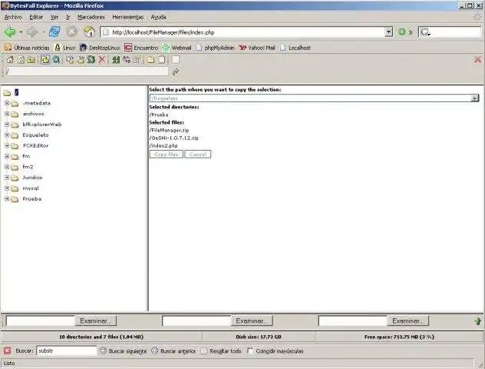Open the Ir menu

68,17
